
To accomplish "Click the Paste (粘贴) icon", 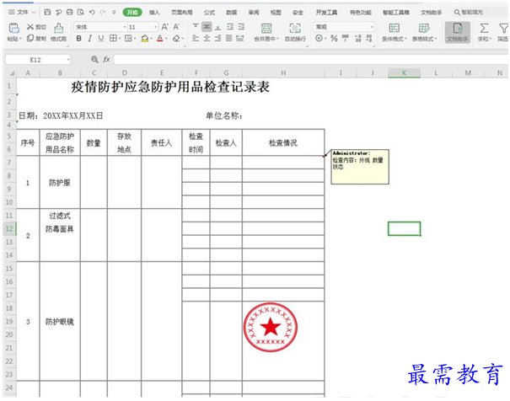I will click(x=14, y=28).
